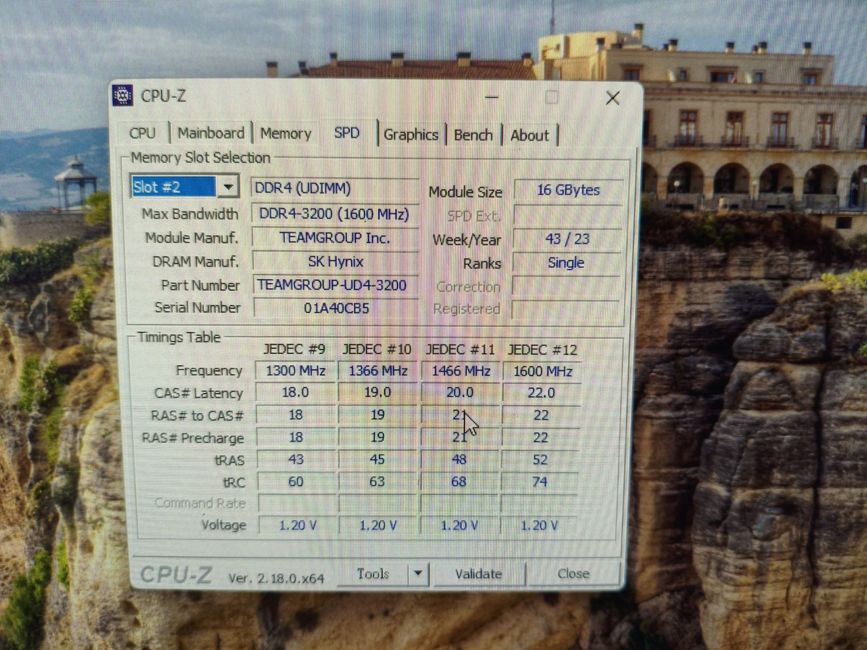Click the CPU-Z application icon in title bar
The width and height of the screenshot is (867, 650).
point(123,96)
